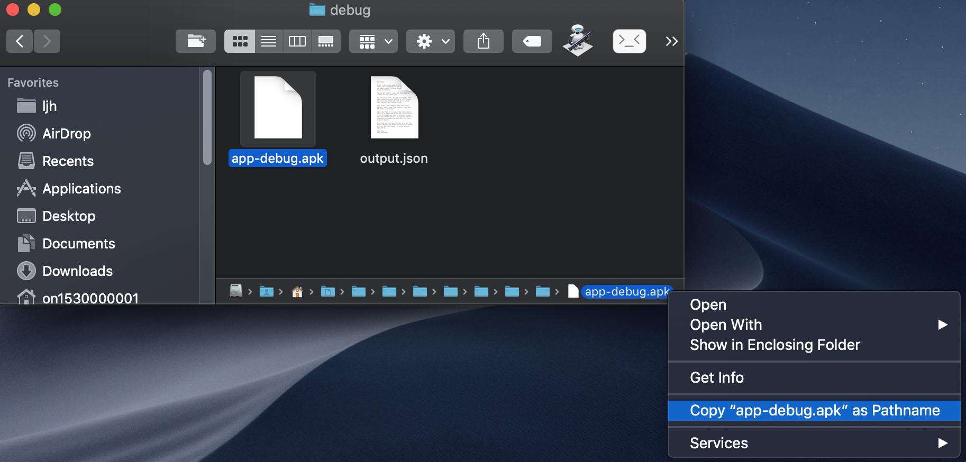Switch to gallery view
966x462 pixels.
pyautogui.click(x=326, y=41)
